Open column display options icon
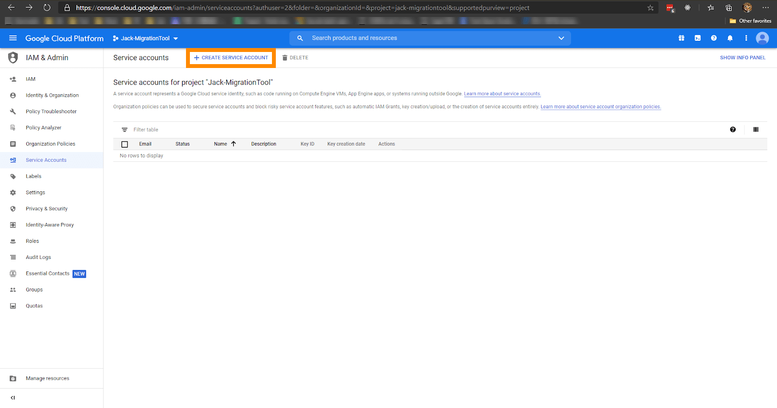 (756, 130)
